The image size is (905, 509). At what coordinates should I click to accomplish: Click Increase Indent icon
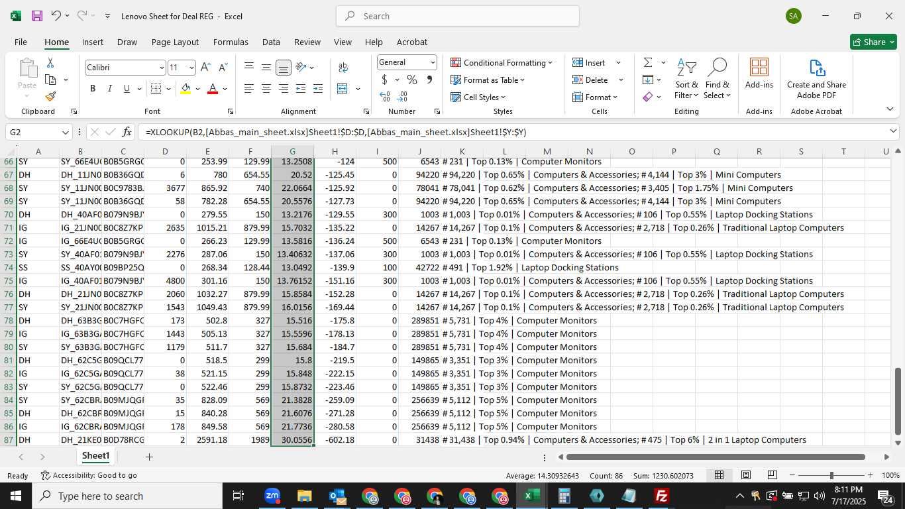pos(318,88)
